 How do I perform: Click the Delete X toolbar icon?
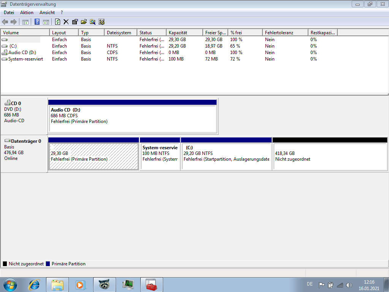tap(66, 22)
